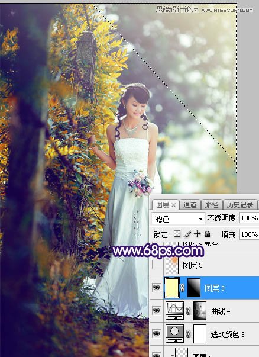Hide the 曲线 4 adjustment layer
Image resolution: width=259 pixels, height=357 pixels.
point(156,311)
